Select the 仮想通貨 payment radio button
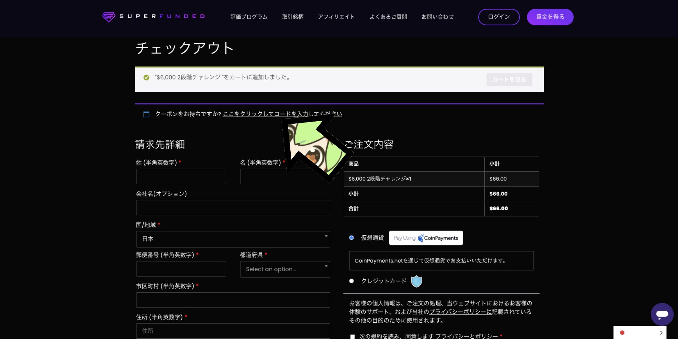Image resolution: width=678 pixels, height=339 pixels. coord(351,238)
